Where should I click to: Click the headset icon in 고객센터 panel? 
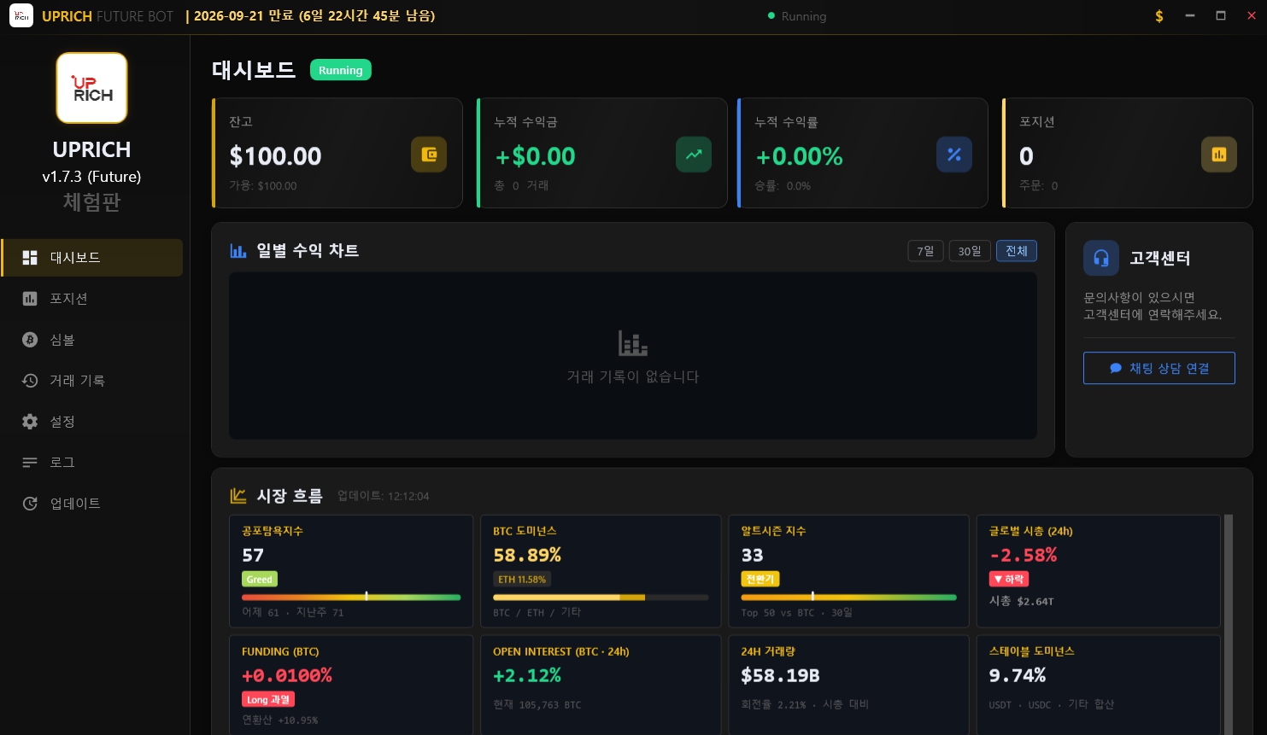(x=1101, y=258)
